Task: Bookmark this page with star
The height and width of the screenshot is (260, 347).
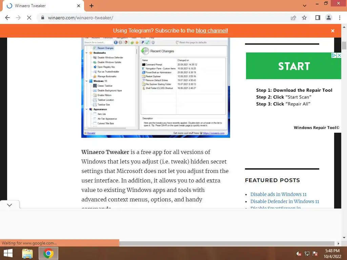Action: 304,18
